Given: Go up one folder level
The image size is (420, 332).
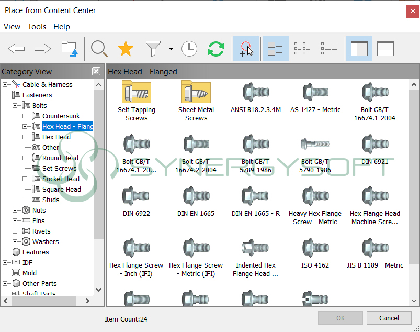Looking at the screenshot, I should coord(69,49).
